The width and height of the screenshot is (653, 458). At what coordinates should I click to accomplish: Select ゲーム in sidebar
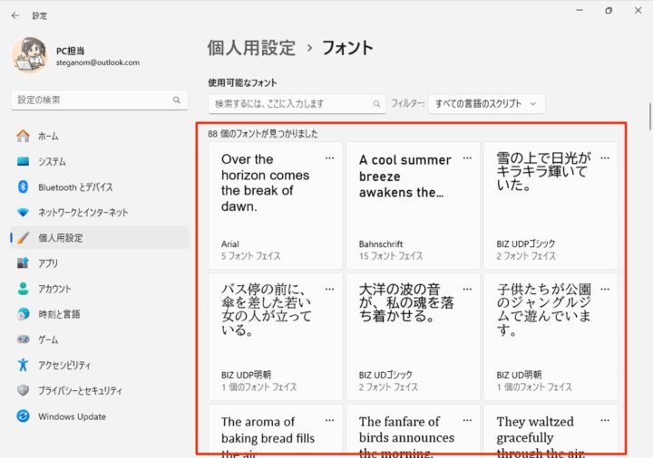tap(100, 339)
